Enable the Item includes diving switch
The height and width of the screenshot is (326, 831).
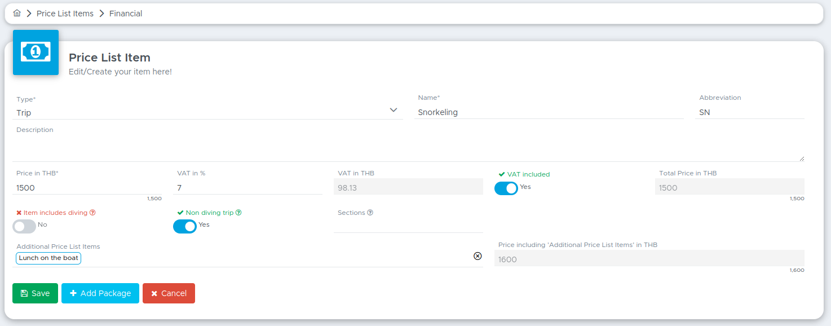(x=24, y=226)
